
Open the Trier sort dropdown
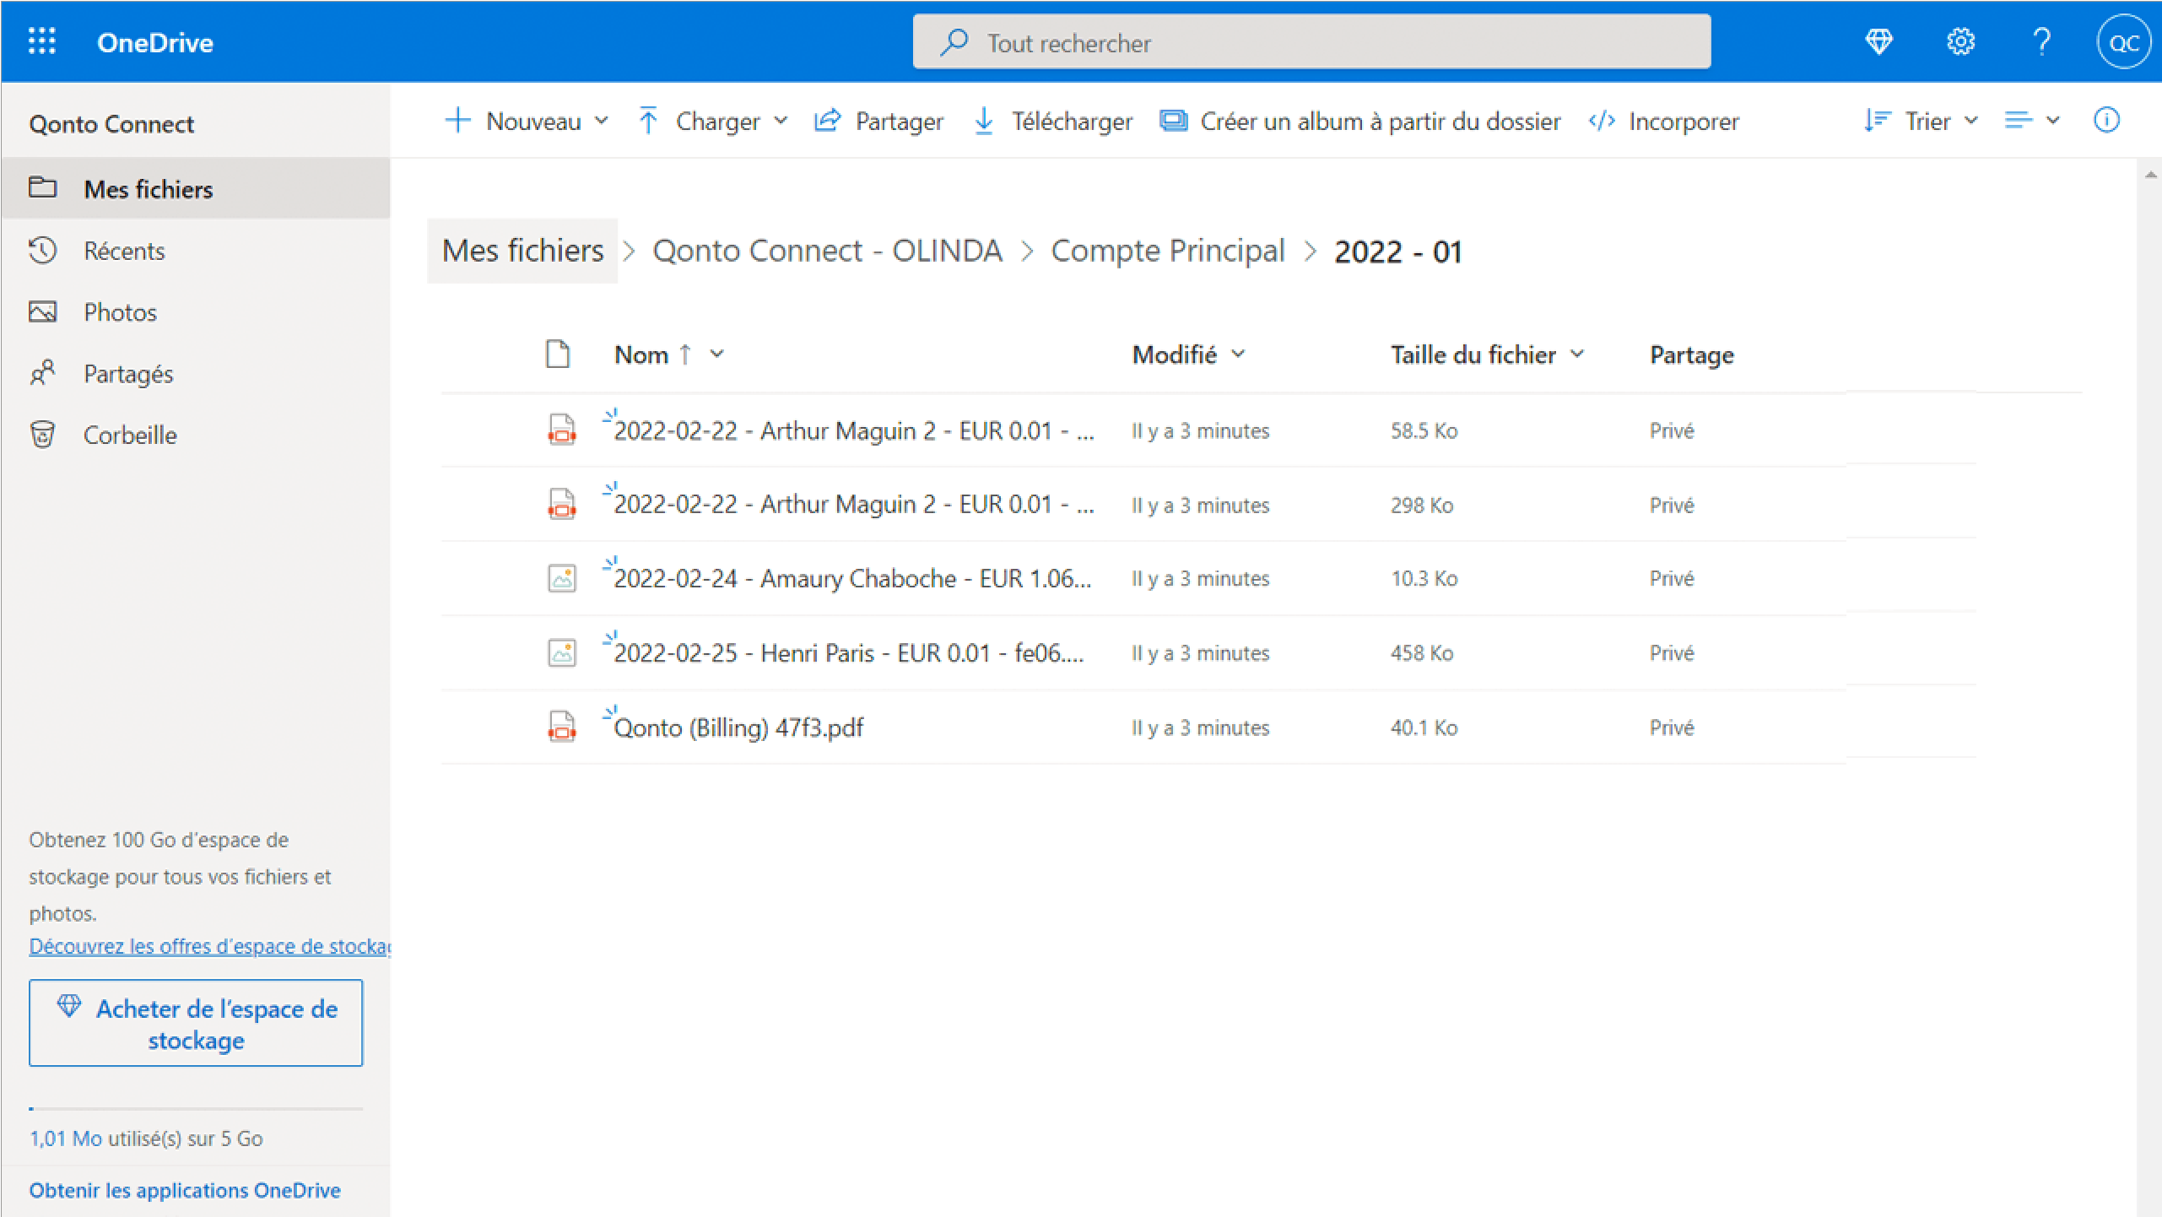1921,121
